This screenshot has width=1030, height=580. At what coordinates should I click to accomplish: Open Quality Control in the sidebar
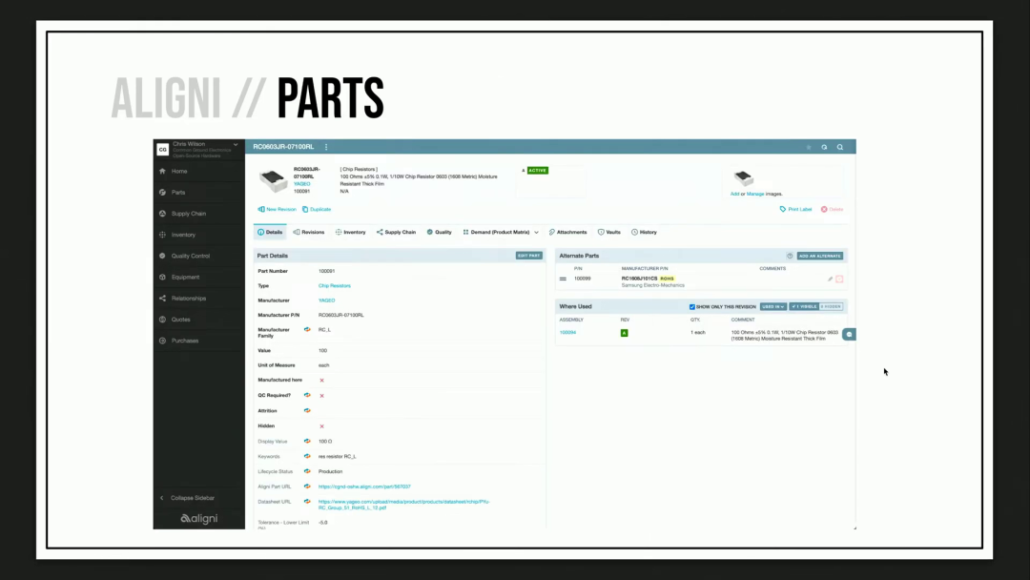click(191, 257)
